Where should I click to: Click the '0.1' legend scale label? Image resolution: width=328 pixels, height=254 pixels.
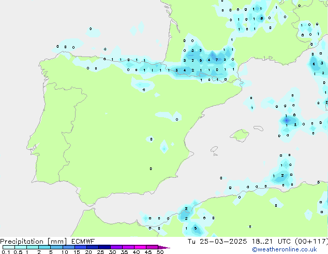[6, 252]
